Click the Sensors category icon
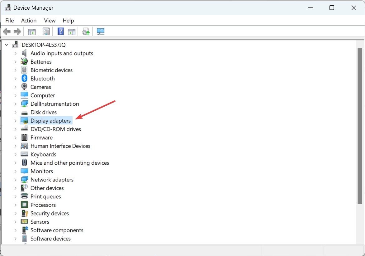 pos(24,221)
